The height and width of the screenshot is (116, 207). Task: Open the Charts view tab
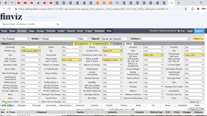tap(109, 105)
